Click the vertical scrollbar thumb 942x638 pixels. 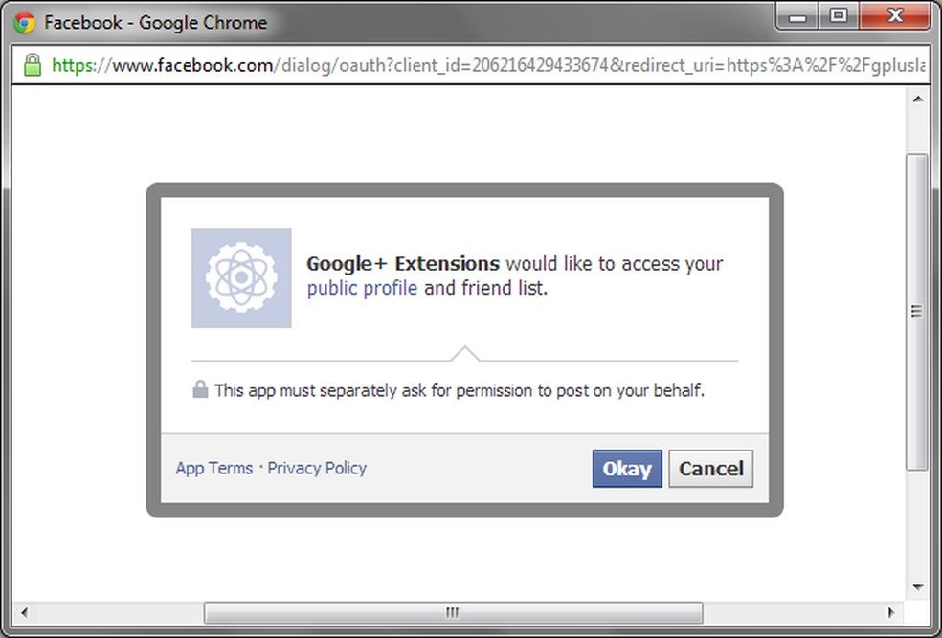click(x=917, y=311)
